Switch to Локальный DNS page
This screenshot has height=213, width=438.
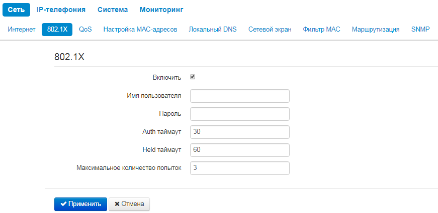point(213,30)
